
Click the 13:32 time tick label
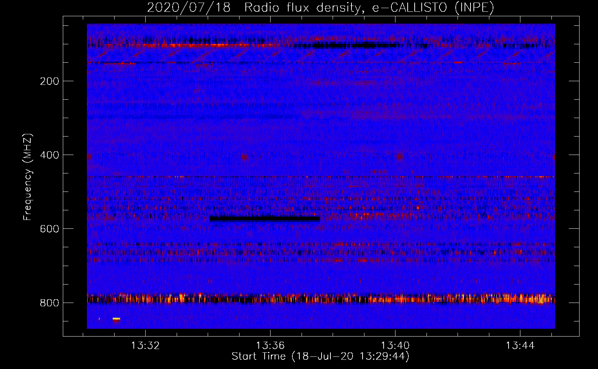coord(146,346)
